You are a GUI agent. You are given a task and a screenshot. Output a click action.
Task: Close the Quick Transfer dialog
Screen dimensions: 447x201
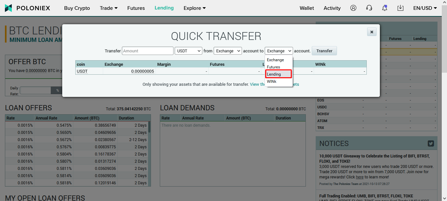(x=372, y=32)
